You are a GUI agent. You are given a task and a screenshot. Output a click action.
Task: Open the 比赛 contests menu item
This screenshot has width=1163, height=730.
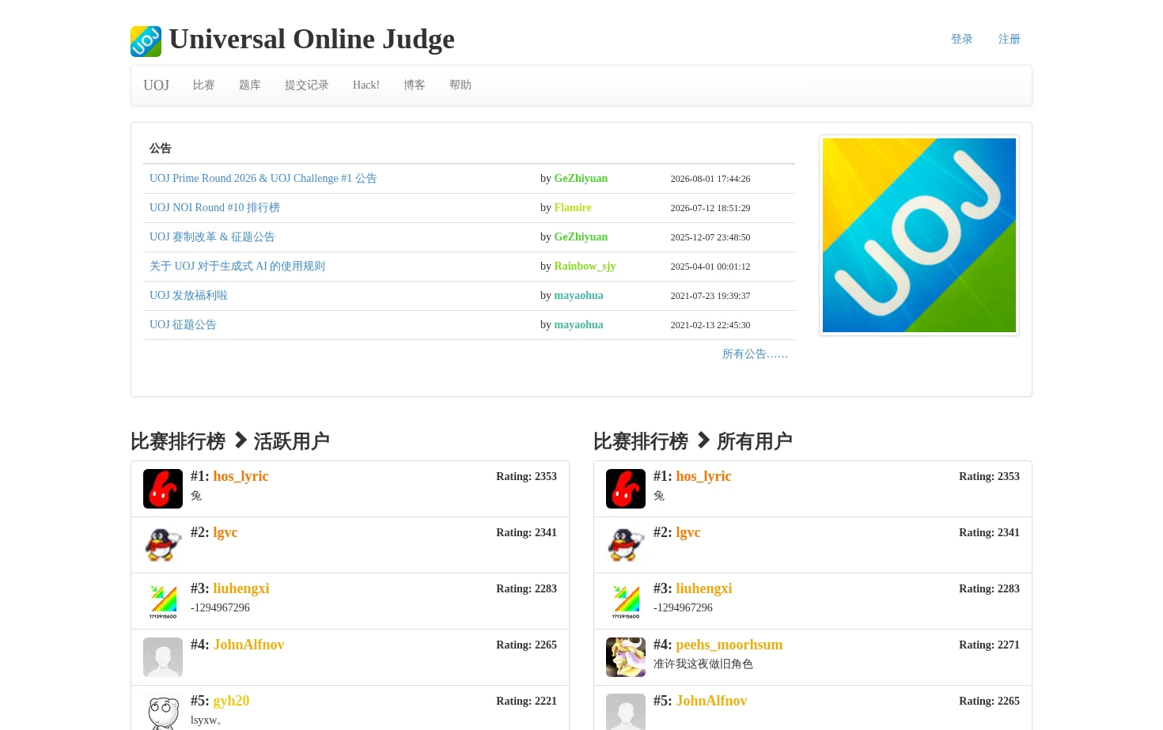204,85
